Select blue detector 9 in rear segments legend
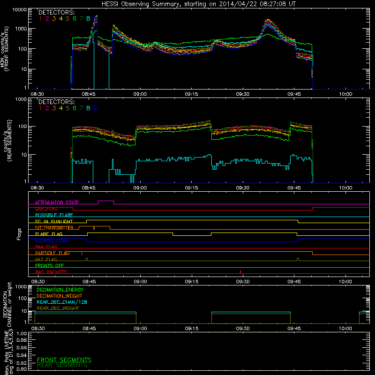The width and height of the screenshot is (375, 375). [x=95, y=108]
